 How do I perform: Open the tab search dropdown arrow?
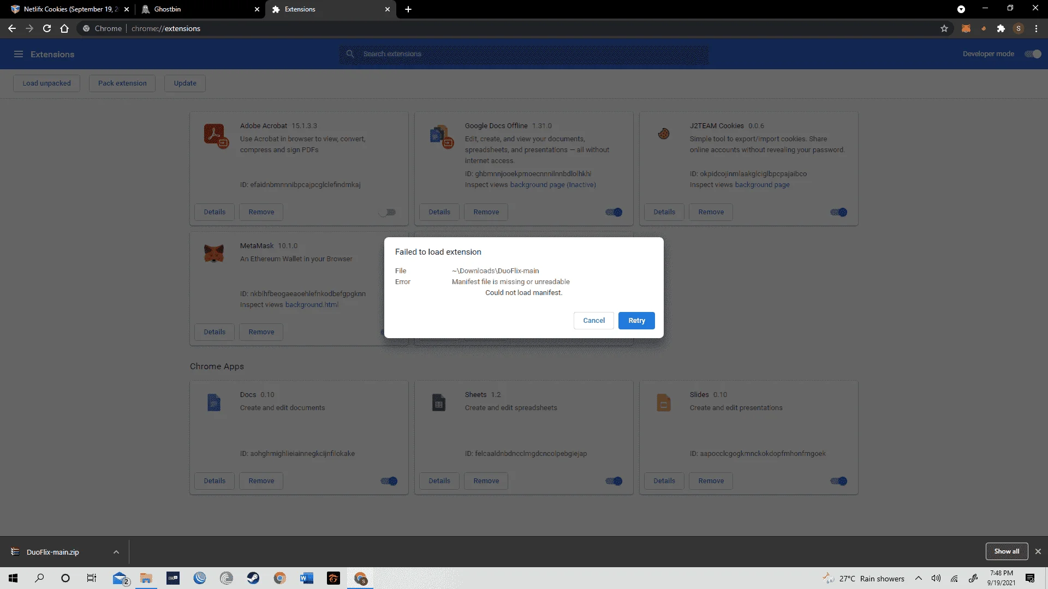tap(961, 9)
